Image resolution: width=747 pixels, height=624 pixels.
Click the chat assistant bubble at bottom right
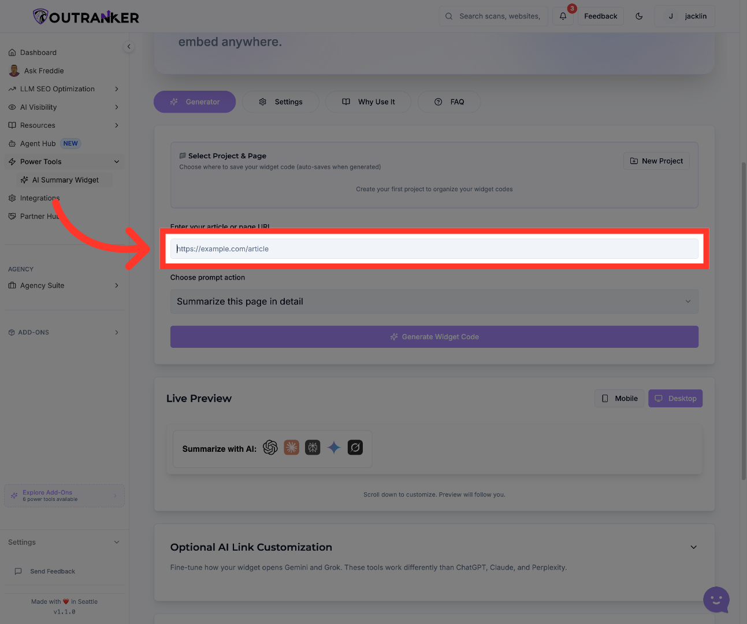(716, 600)
